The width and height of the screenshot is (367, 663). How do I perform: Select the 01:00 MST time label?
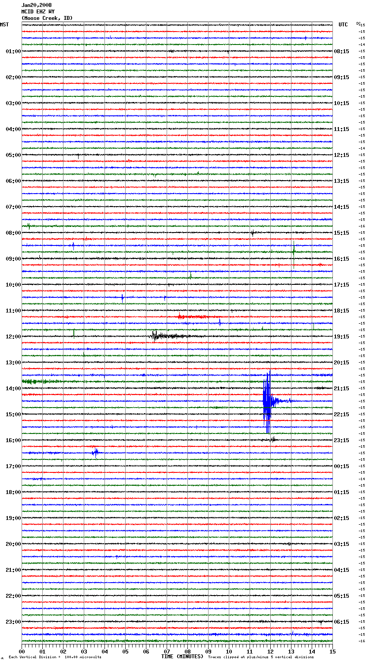pyautogui.click(x=13, y=51)
